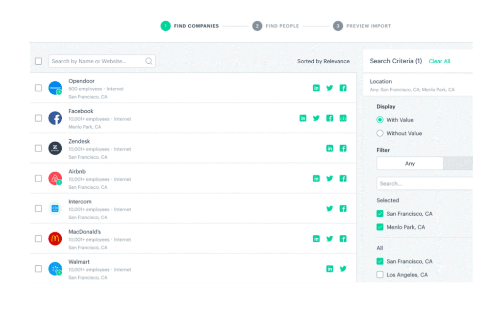Open the Intercom company name

(x=80, y=202)
